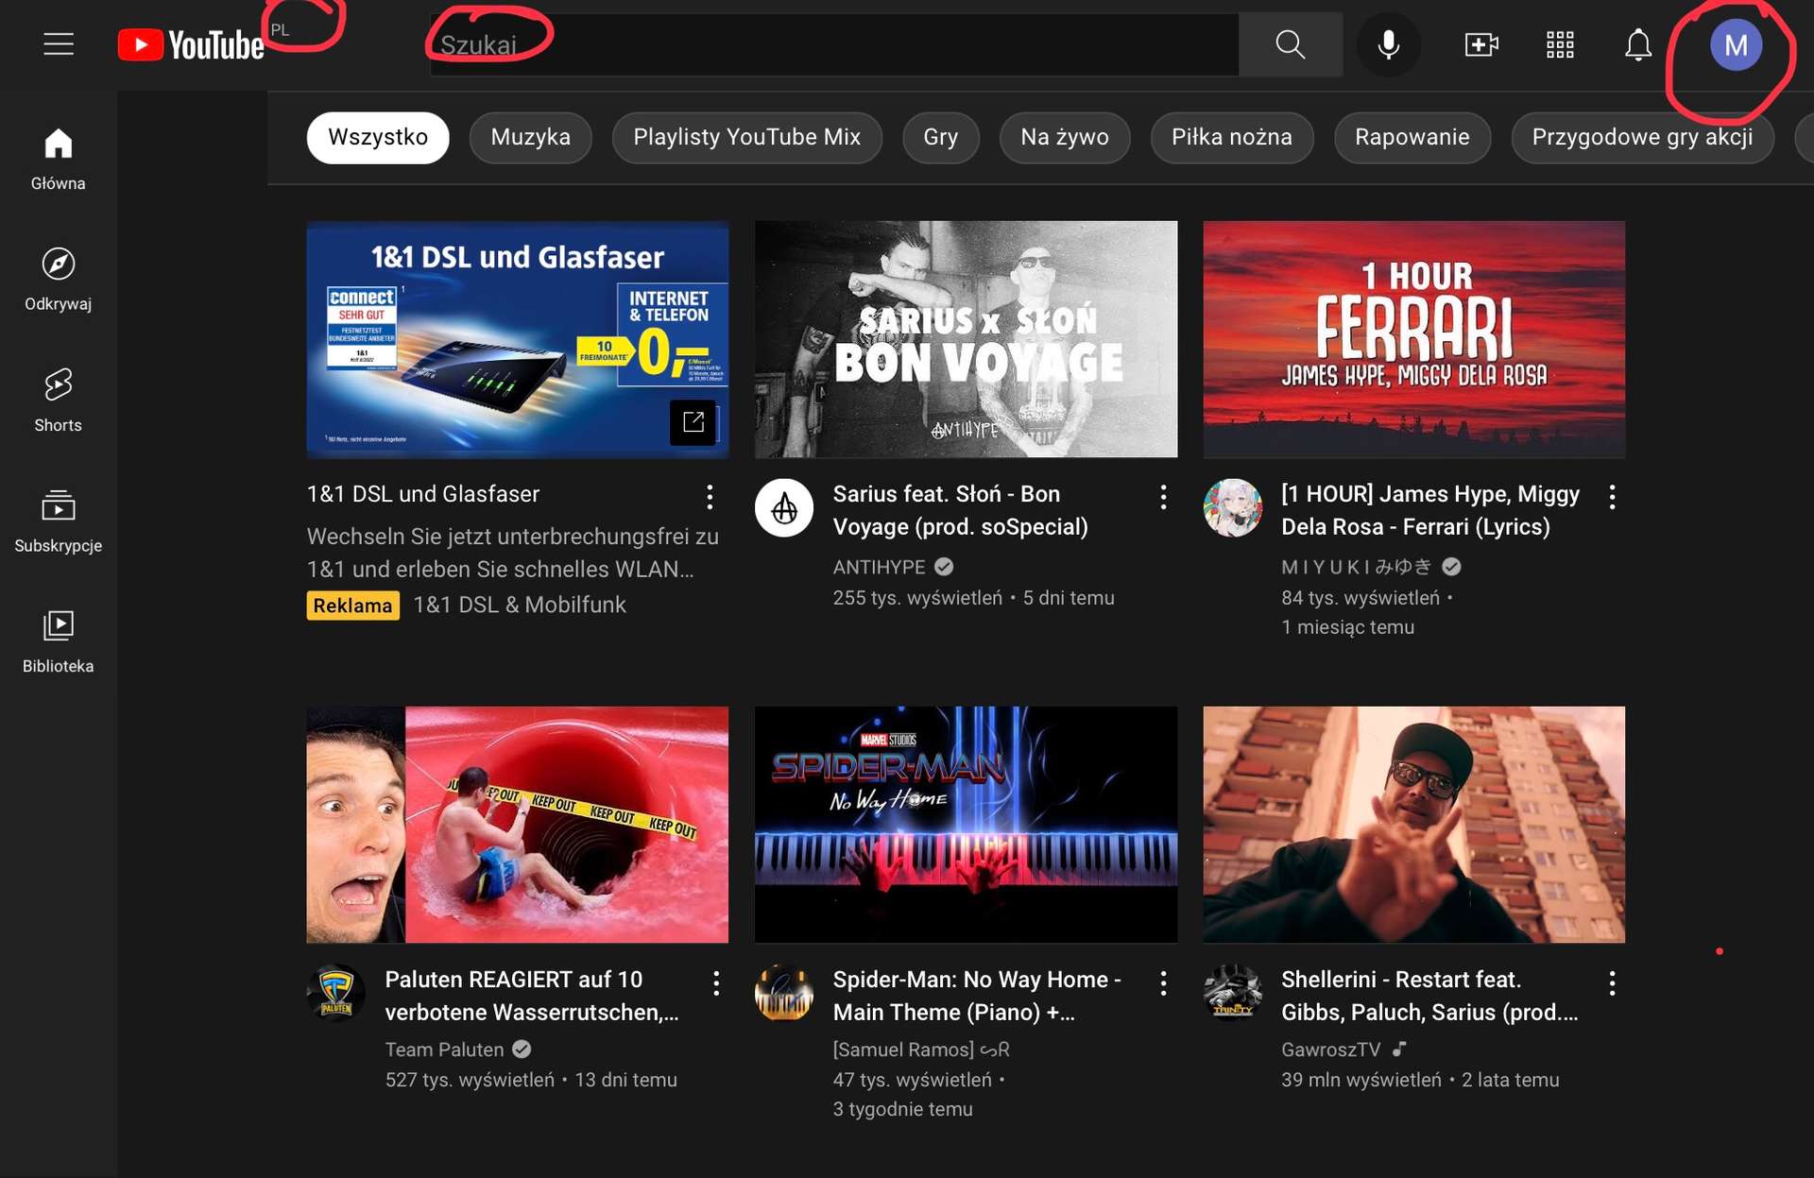Open options menu for Spider-Man piano video

[1163, 983]
